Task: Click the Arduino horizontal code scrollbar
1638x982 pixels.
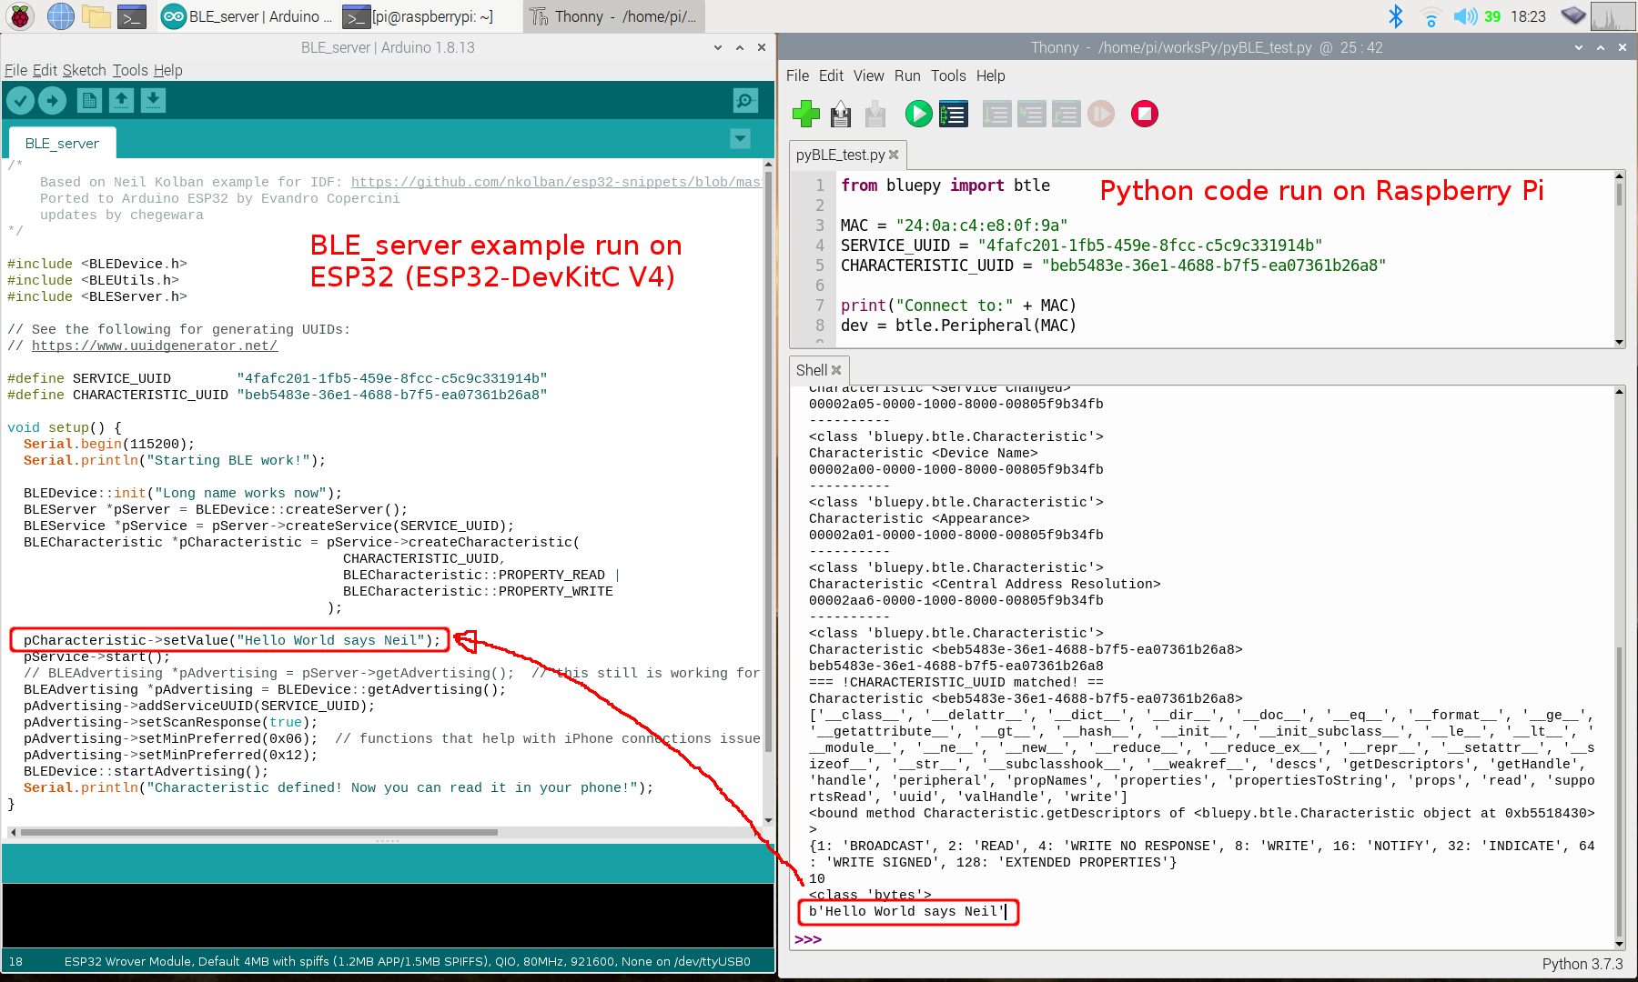Action: click(258, 832)
